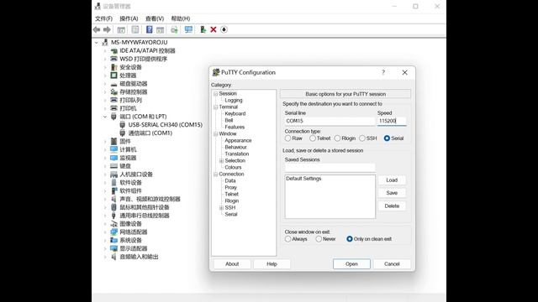
Task: Click the green update driver toolbar icon
Action: coord(203,30)
